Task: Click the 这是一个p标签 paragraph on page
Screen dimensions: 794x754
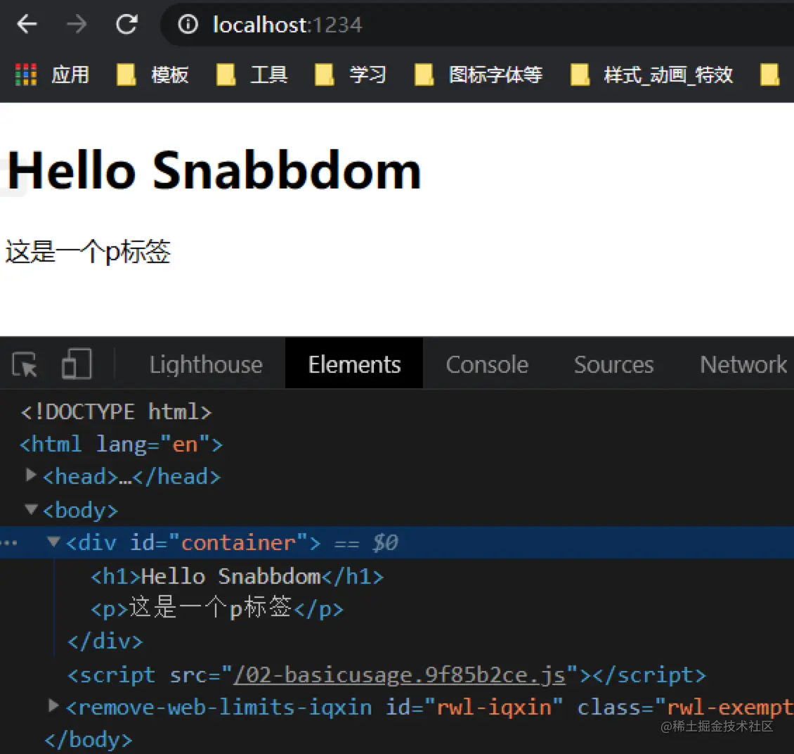Action: (88, 251)
